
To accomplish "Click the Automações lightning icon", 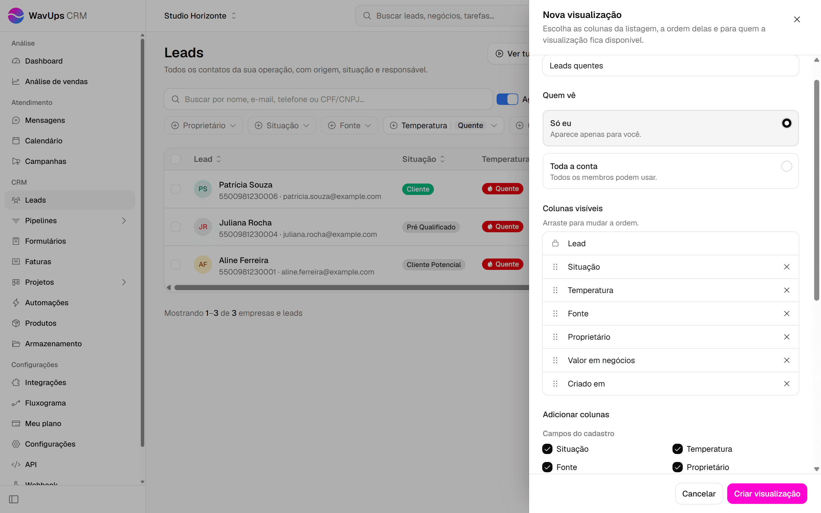I will pos(16,303).
